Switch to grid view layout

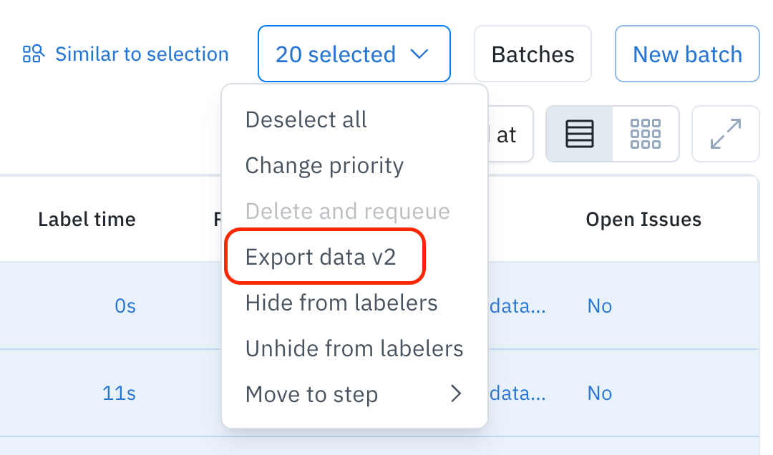tap(645, 134)
